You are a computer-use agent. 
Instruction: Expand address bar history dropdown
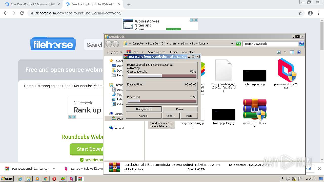point(232,44)
